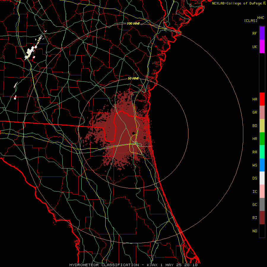The height and width of the screenshot is (267, 267).
Task: Click the DS legend label
Action: [255, 178]
